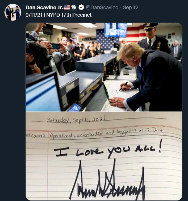188x201 pixels.
Task: Open Dan Scavino's profile avatar picture
Action: (13, 12)
